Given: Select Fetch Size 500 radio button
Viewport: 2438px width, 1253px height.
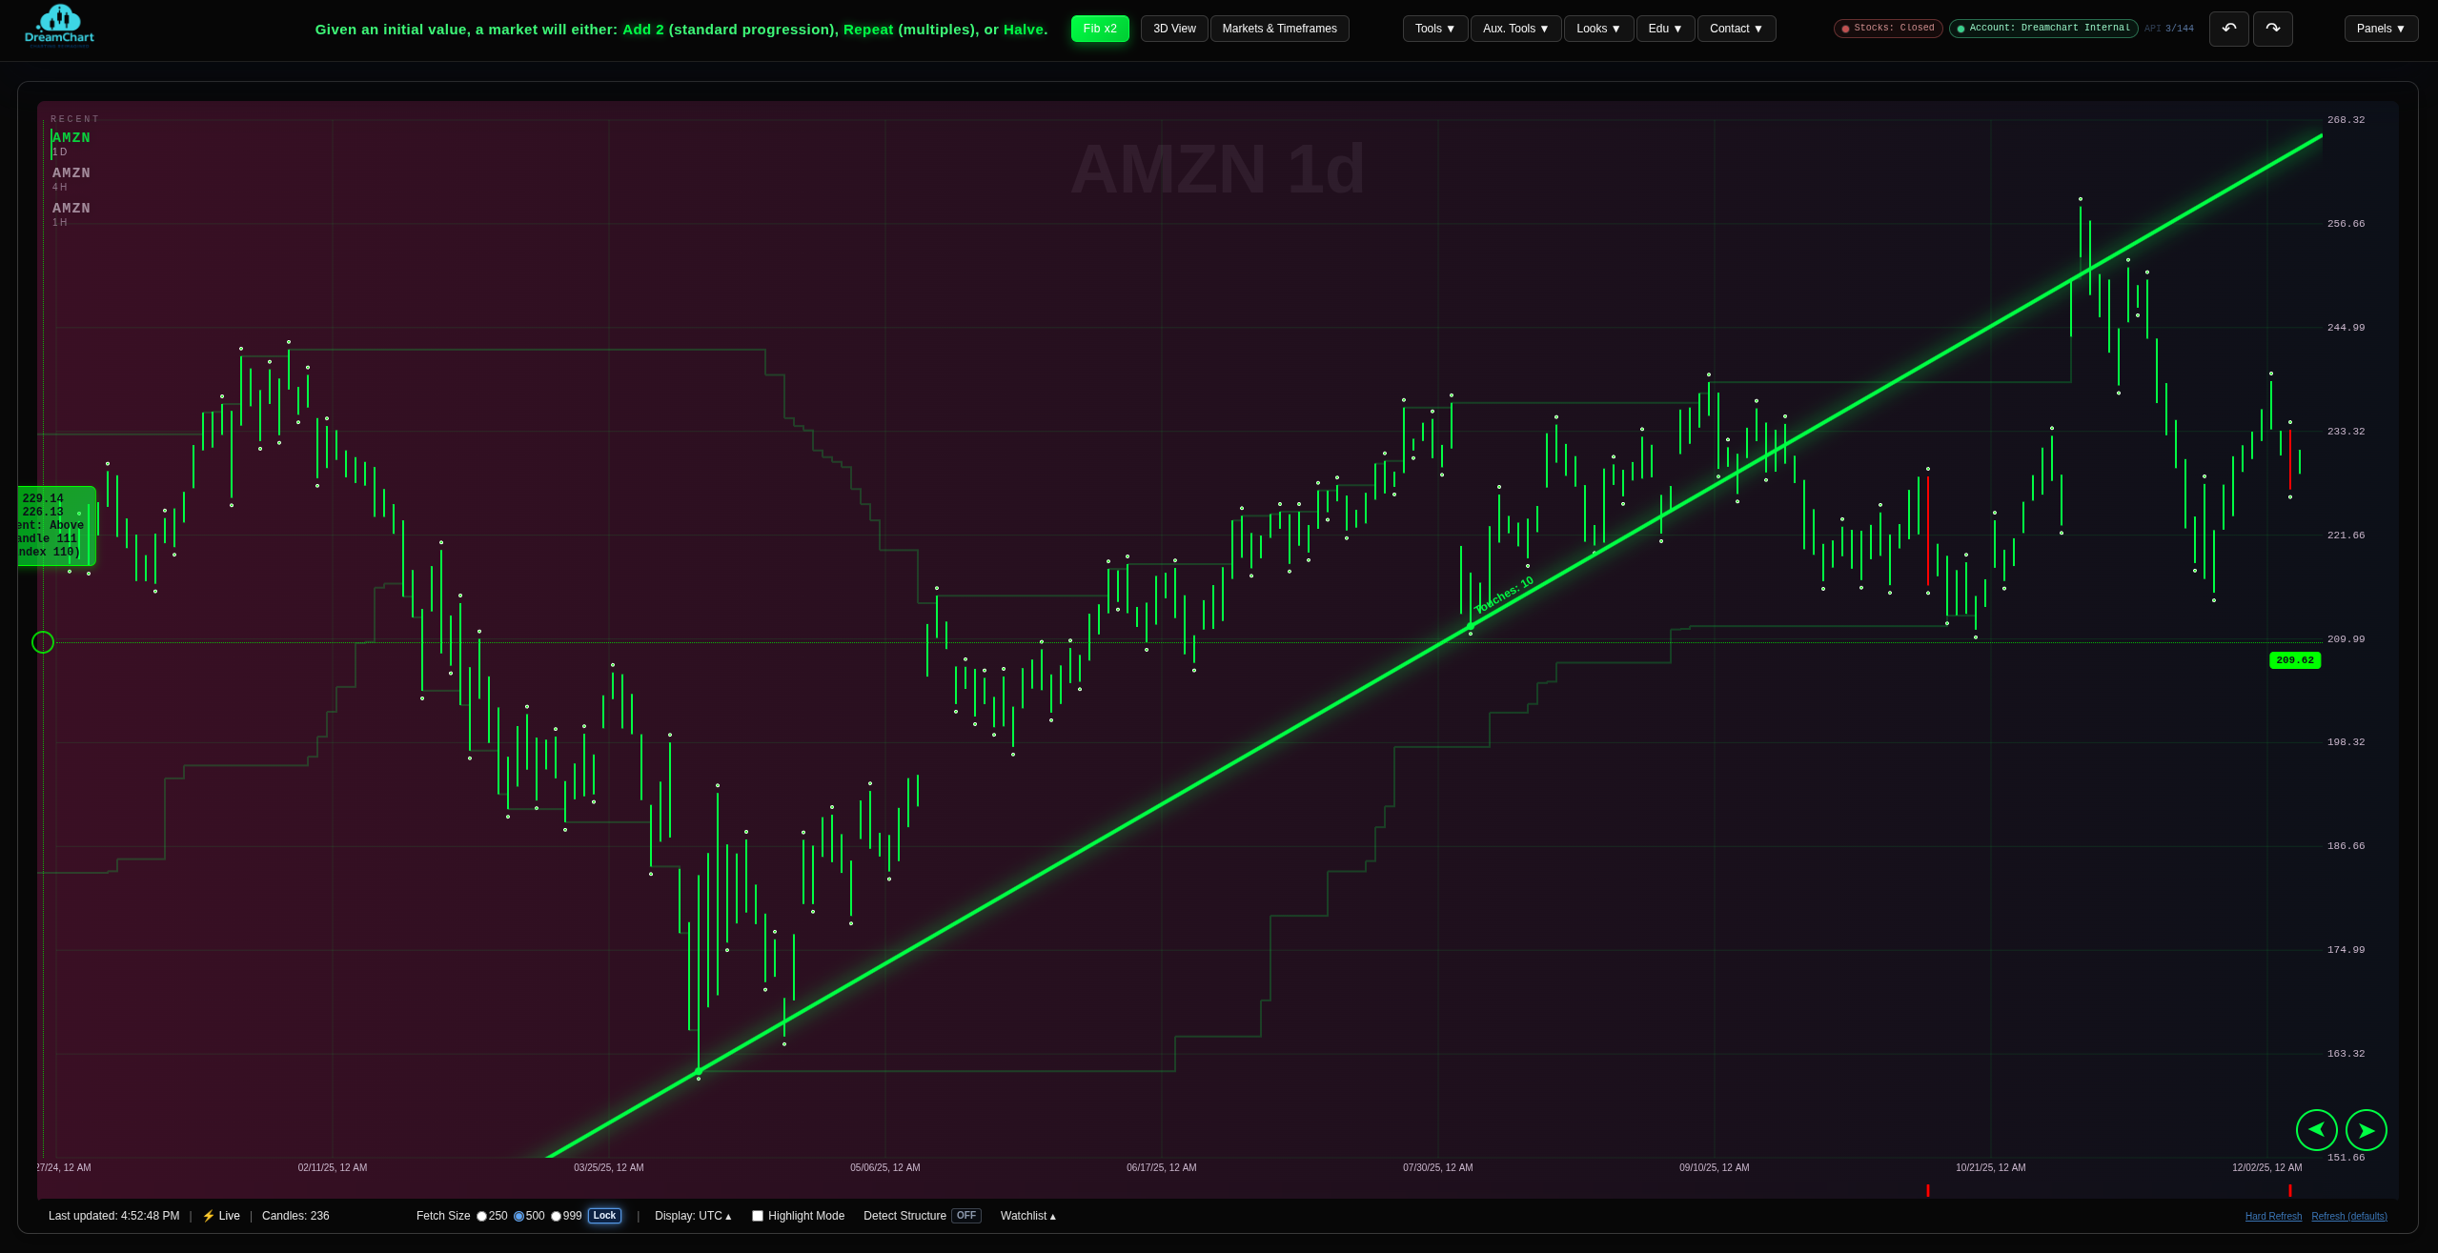Looking at the screenshot, I should 519,1216.
